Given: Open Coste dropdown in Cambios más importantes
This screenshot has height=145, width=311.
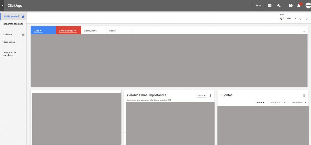Looking at the screenshot, I should click(x=201, y=96).
